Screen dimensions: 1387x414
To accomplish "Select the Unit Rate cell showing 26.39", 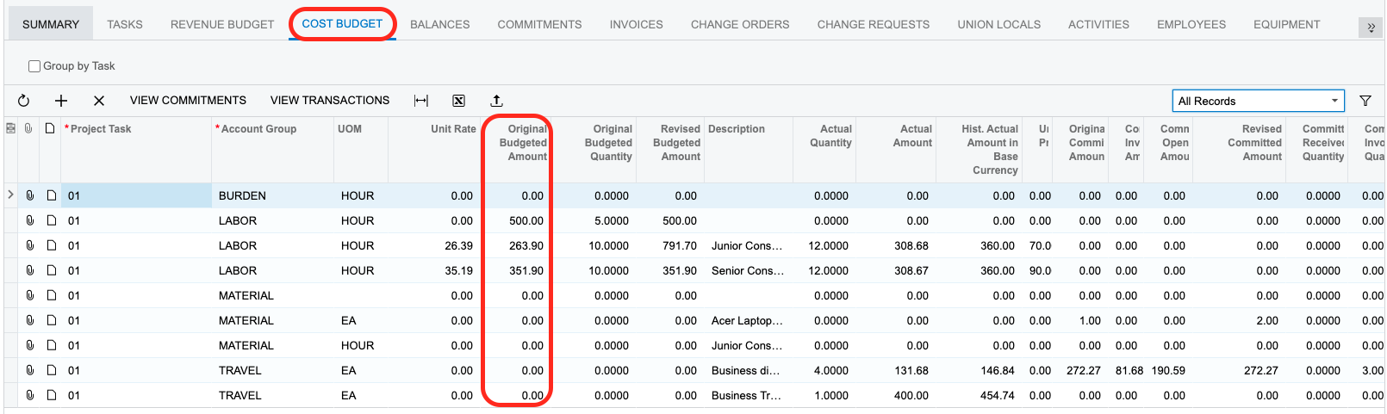I will click(x=457, y=245).
